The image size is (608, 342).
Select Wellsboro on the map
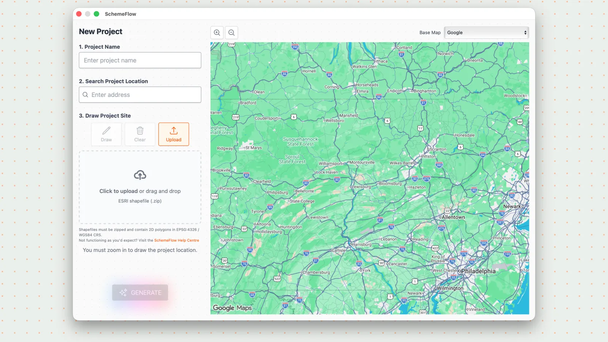tap(335, 120)
